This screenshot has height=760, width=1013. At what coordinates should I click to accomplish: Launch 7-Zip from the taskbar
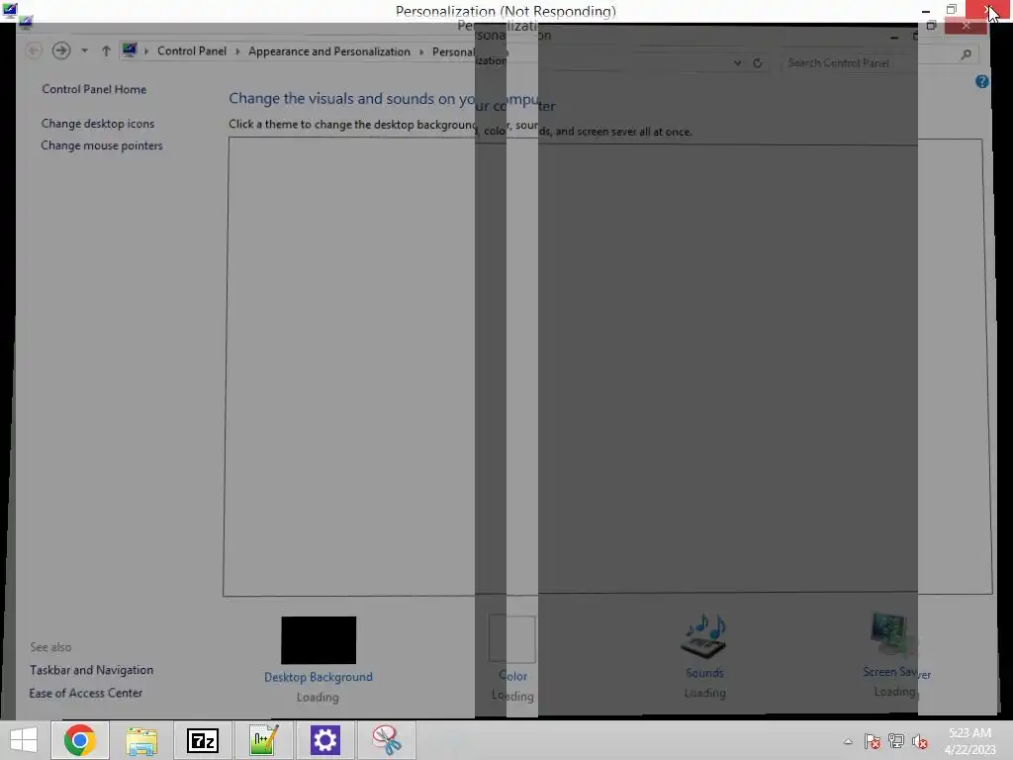pos(202,740)
